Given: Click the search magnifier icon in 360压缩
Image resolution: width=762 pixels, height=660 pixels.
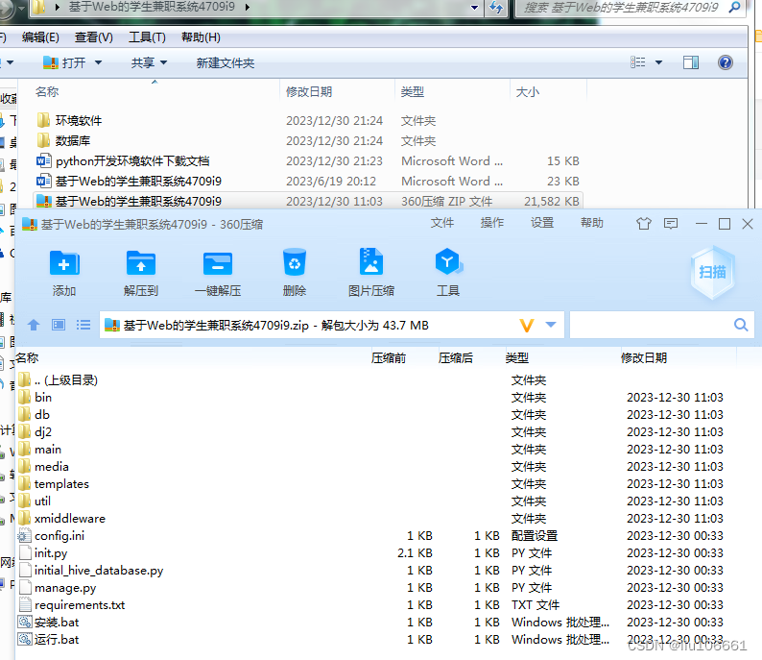Looking at the screenshot, I should click(741, 325).
